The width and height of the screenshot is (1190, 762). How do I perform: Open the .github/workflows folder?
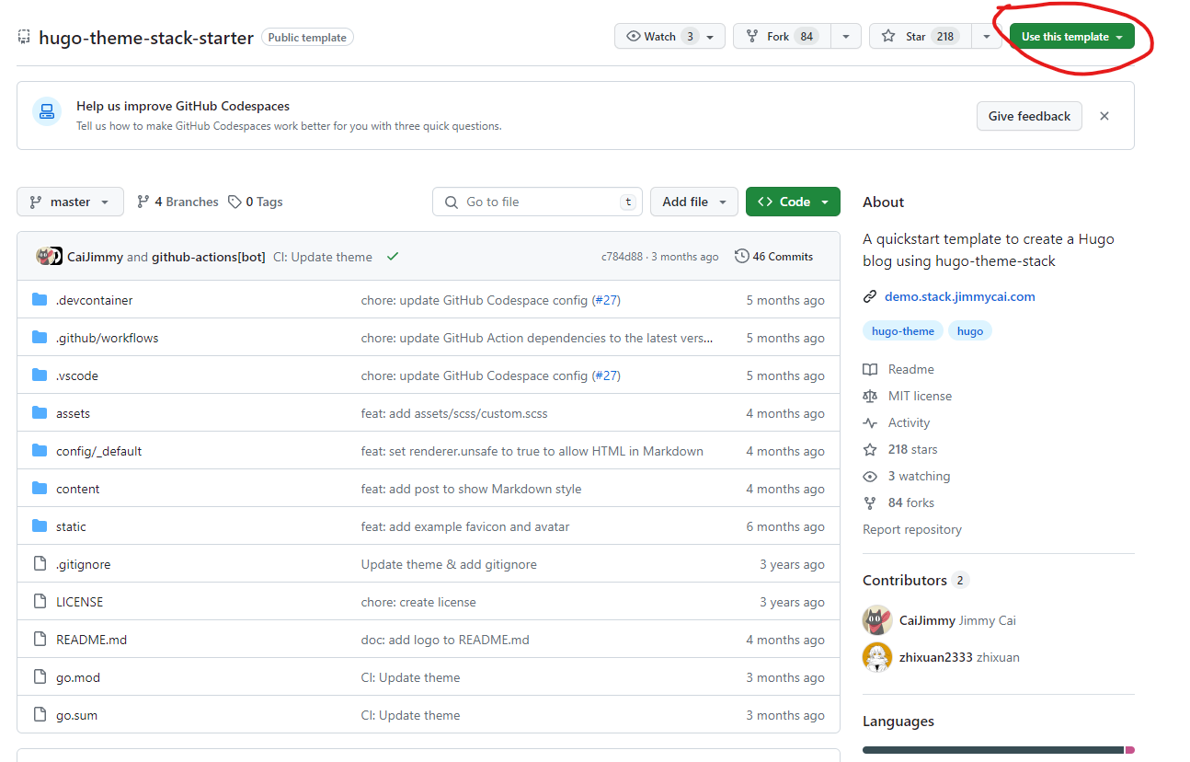click(107, 338)
